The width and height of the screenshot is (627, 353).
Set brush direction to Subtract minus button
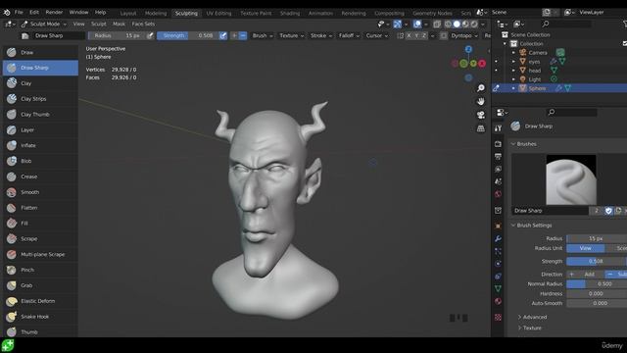(x=243, y=35)
